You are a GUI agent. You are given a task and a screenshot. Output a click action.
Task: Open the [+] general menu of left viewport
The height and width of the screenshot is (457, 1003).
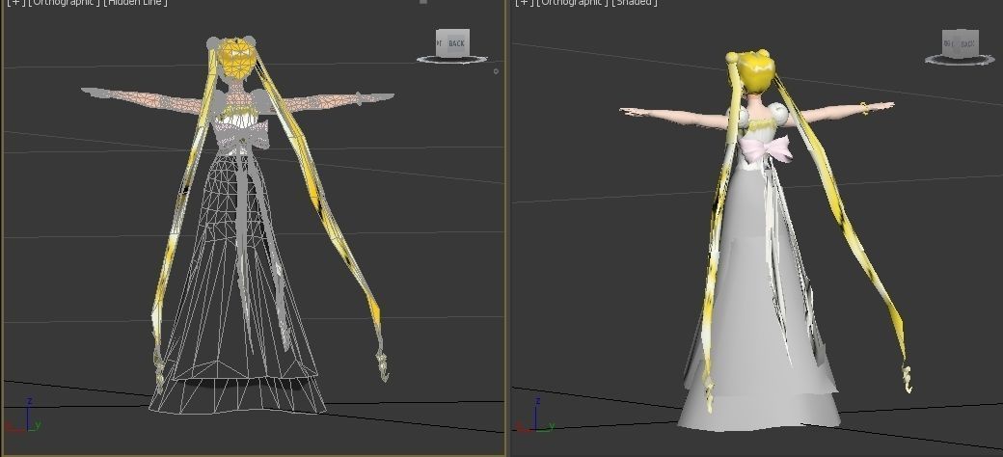[14, 3]
